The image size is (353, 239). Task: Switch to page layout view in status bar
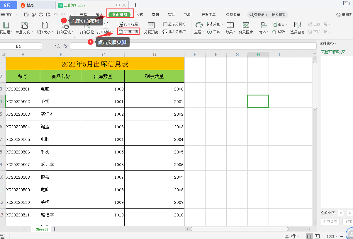coord(317,236)
